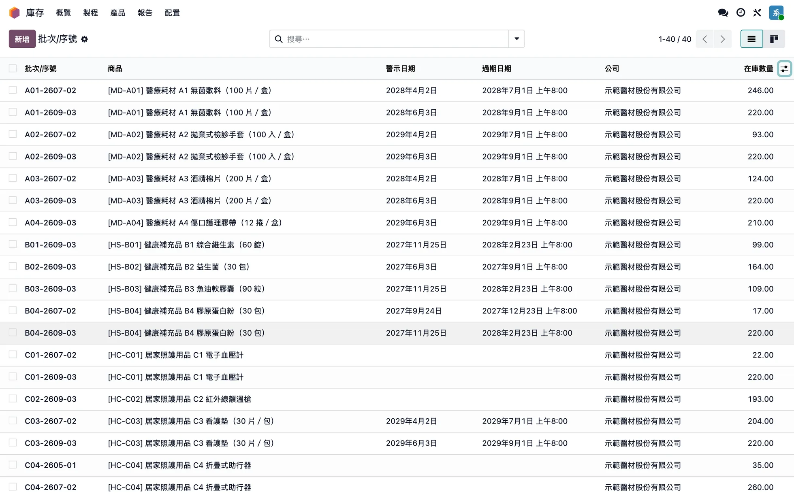
Task: Check the row A01-2607-02
Action: point(13,90)
